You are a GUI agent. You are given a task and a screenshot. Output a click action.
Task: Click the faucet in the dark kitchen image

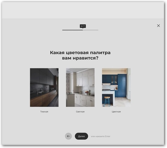[41, 90]
